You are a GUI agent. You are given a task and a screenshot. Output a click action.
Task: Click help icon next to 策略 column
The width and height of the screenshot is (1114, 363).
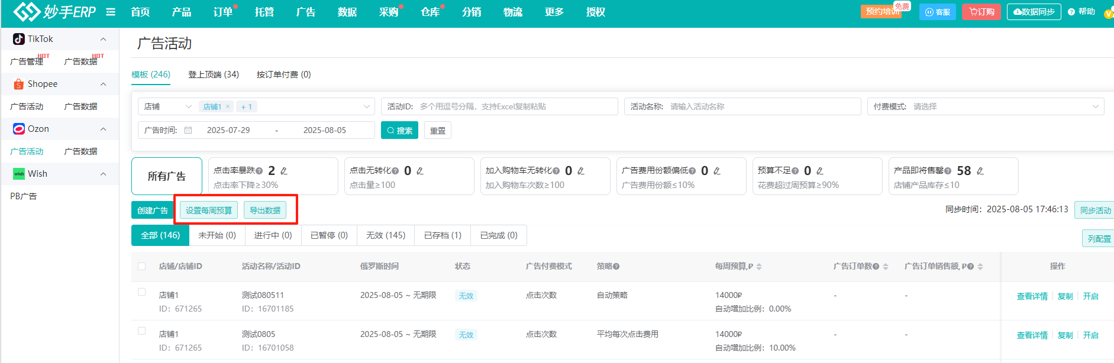click(616, 267)
